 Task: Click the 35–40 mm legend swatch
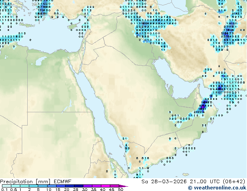pos(96,186)
